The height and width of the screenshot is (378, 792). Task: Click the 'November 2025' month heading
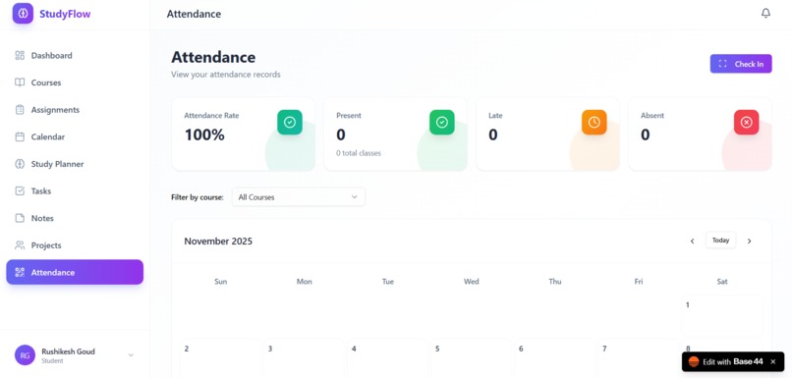(218, 242)
